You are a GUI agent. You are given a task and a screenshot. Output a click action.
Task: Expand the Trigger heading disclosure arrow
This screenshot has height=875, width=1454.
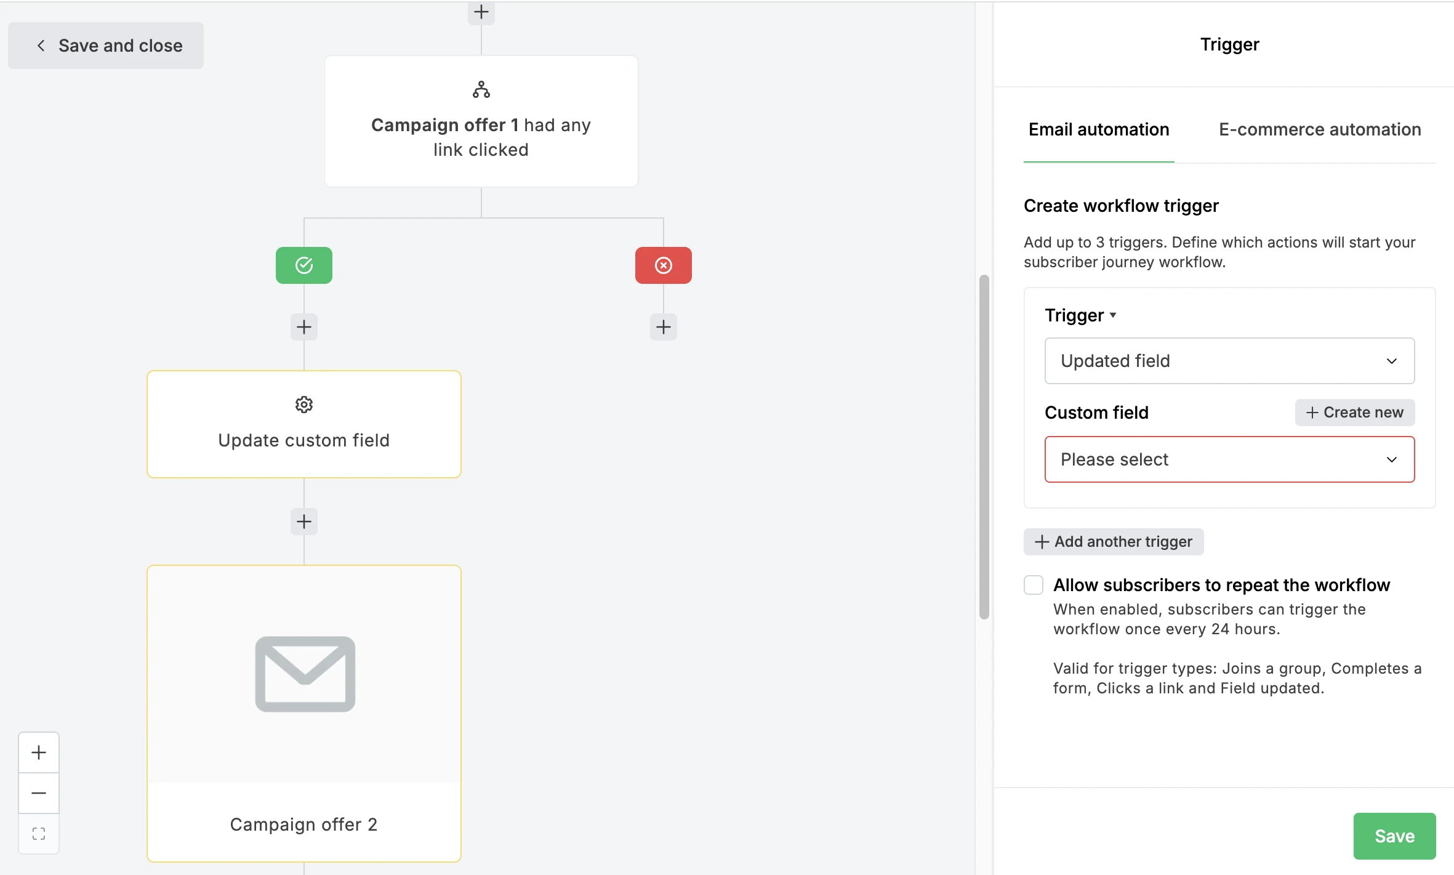pyautogui.click(x=1113, y=315)
